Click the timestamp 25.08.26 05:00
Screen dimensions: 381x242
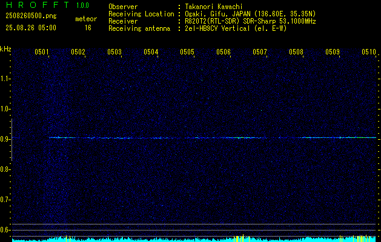click(x=31, y=28)
